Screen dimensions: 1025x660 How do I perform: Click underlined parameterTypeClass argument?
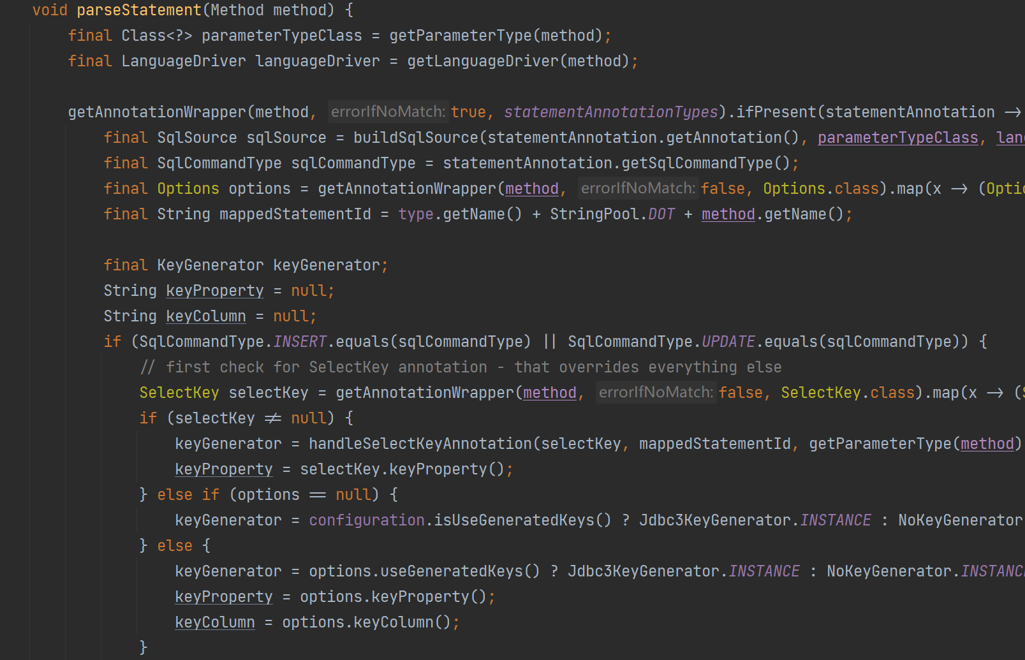coord(897,138)
